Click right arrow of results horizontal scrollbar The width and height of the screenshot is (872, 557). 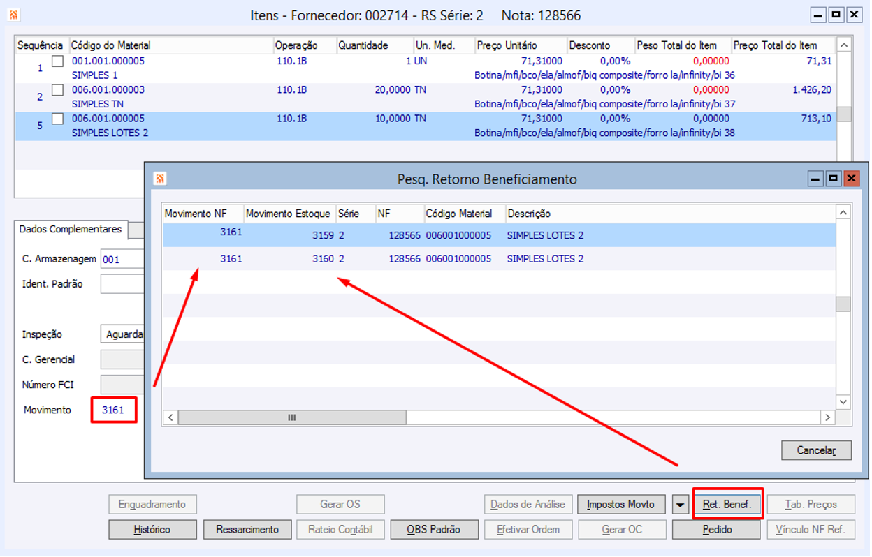[827, 417]
